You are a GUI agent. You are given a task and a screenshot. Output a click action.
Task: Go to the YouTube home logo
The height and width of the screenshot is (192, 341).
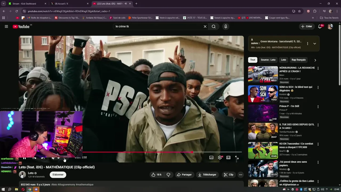tap(22, 26)
